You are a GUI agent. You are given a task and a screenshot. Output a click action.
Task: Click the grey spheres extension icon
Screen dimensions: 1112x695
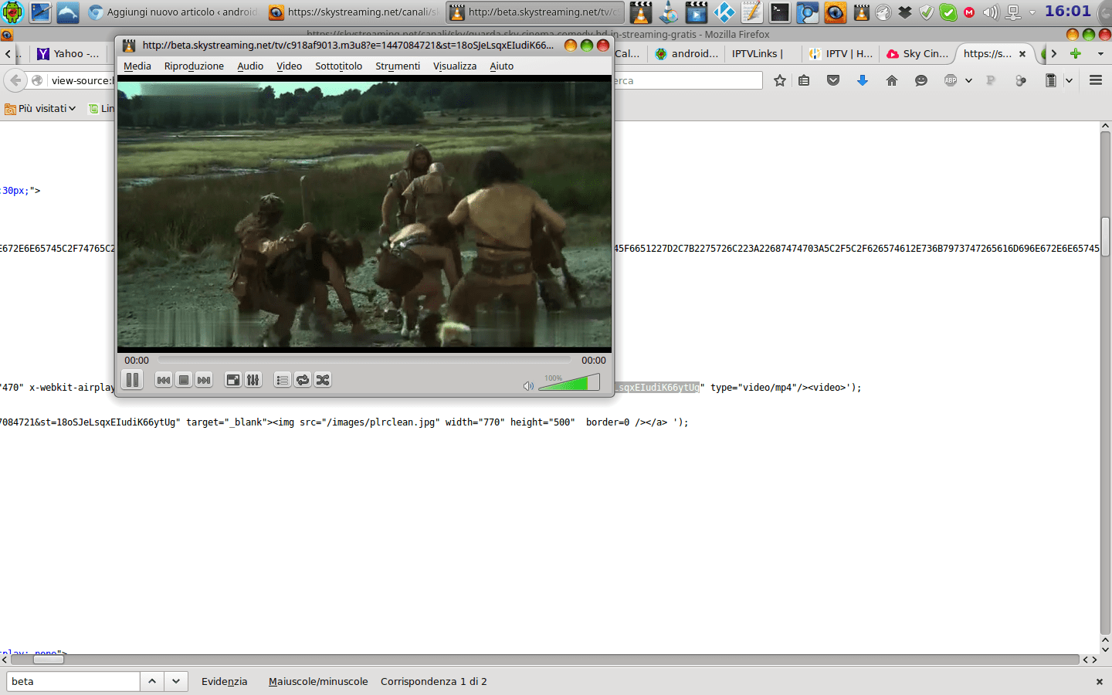click(x=1021, y=80)
